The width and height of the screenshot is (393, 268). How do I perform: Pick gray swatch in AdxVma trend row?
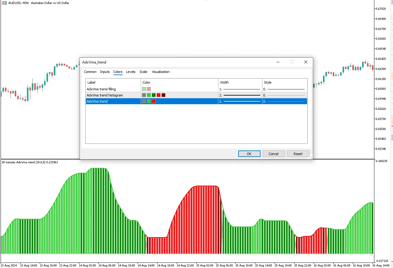tap(144, 101)
